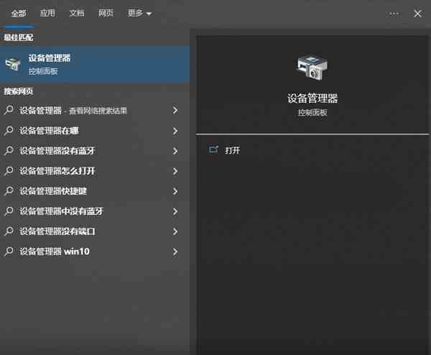Expand chevron for 查看网络搜索结果 entry

pos(175,110)
